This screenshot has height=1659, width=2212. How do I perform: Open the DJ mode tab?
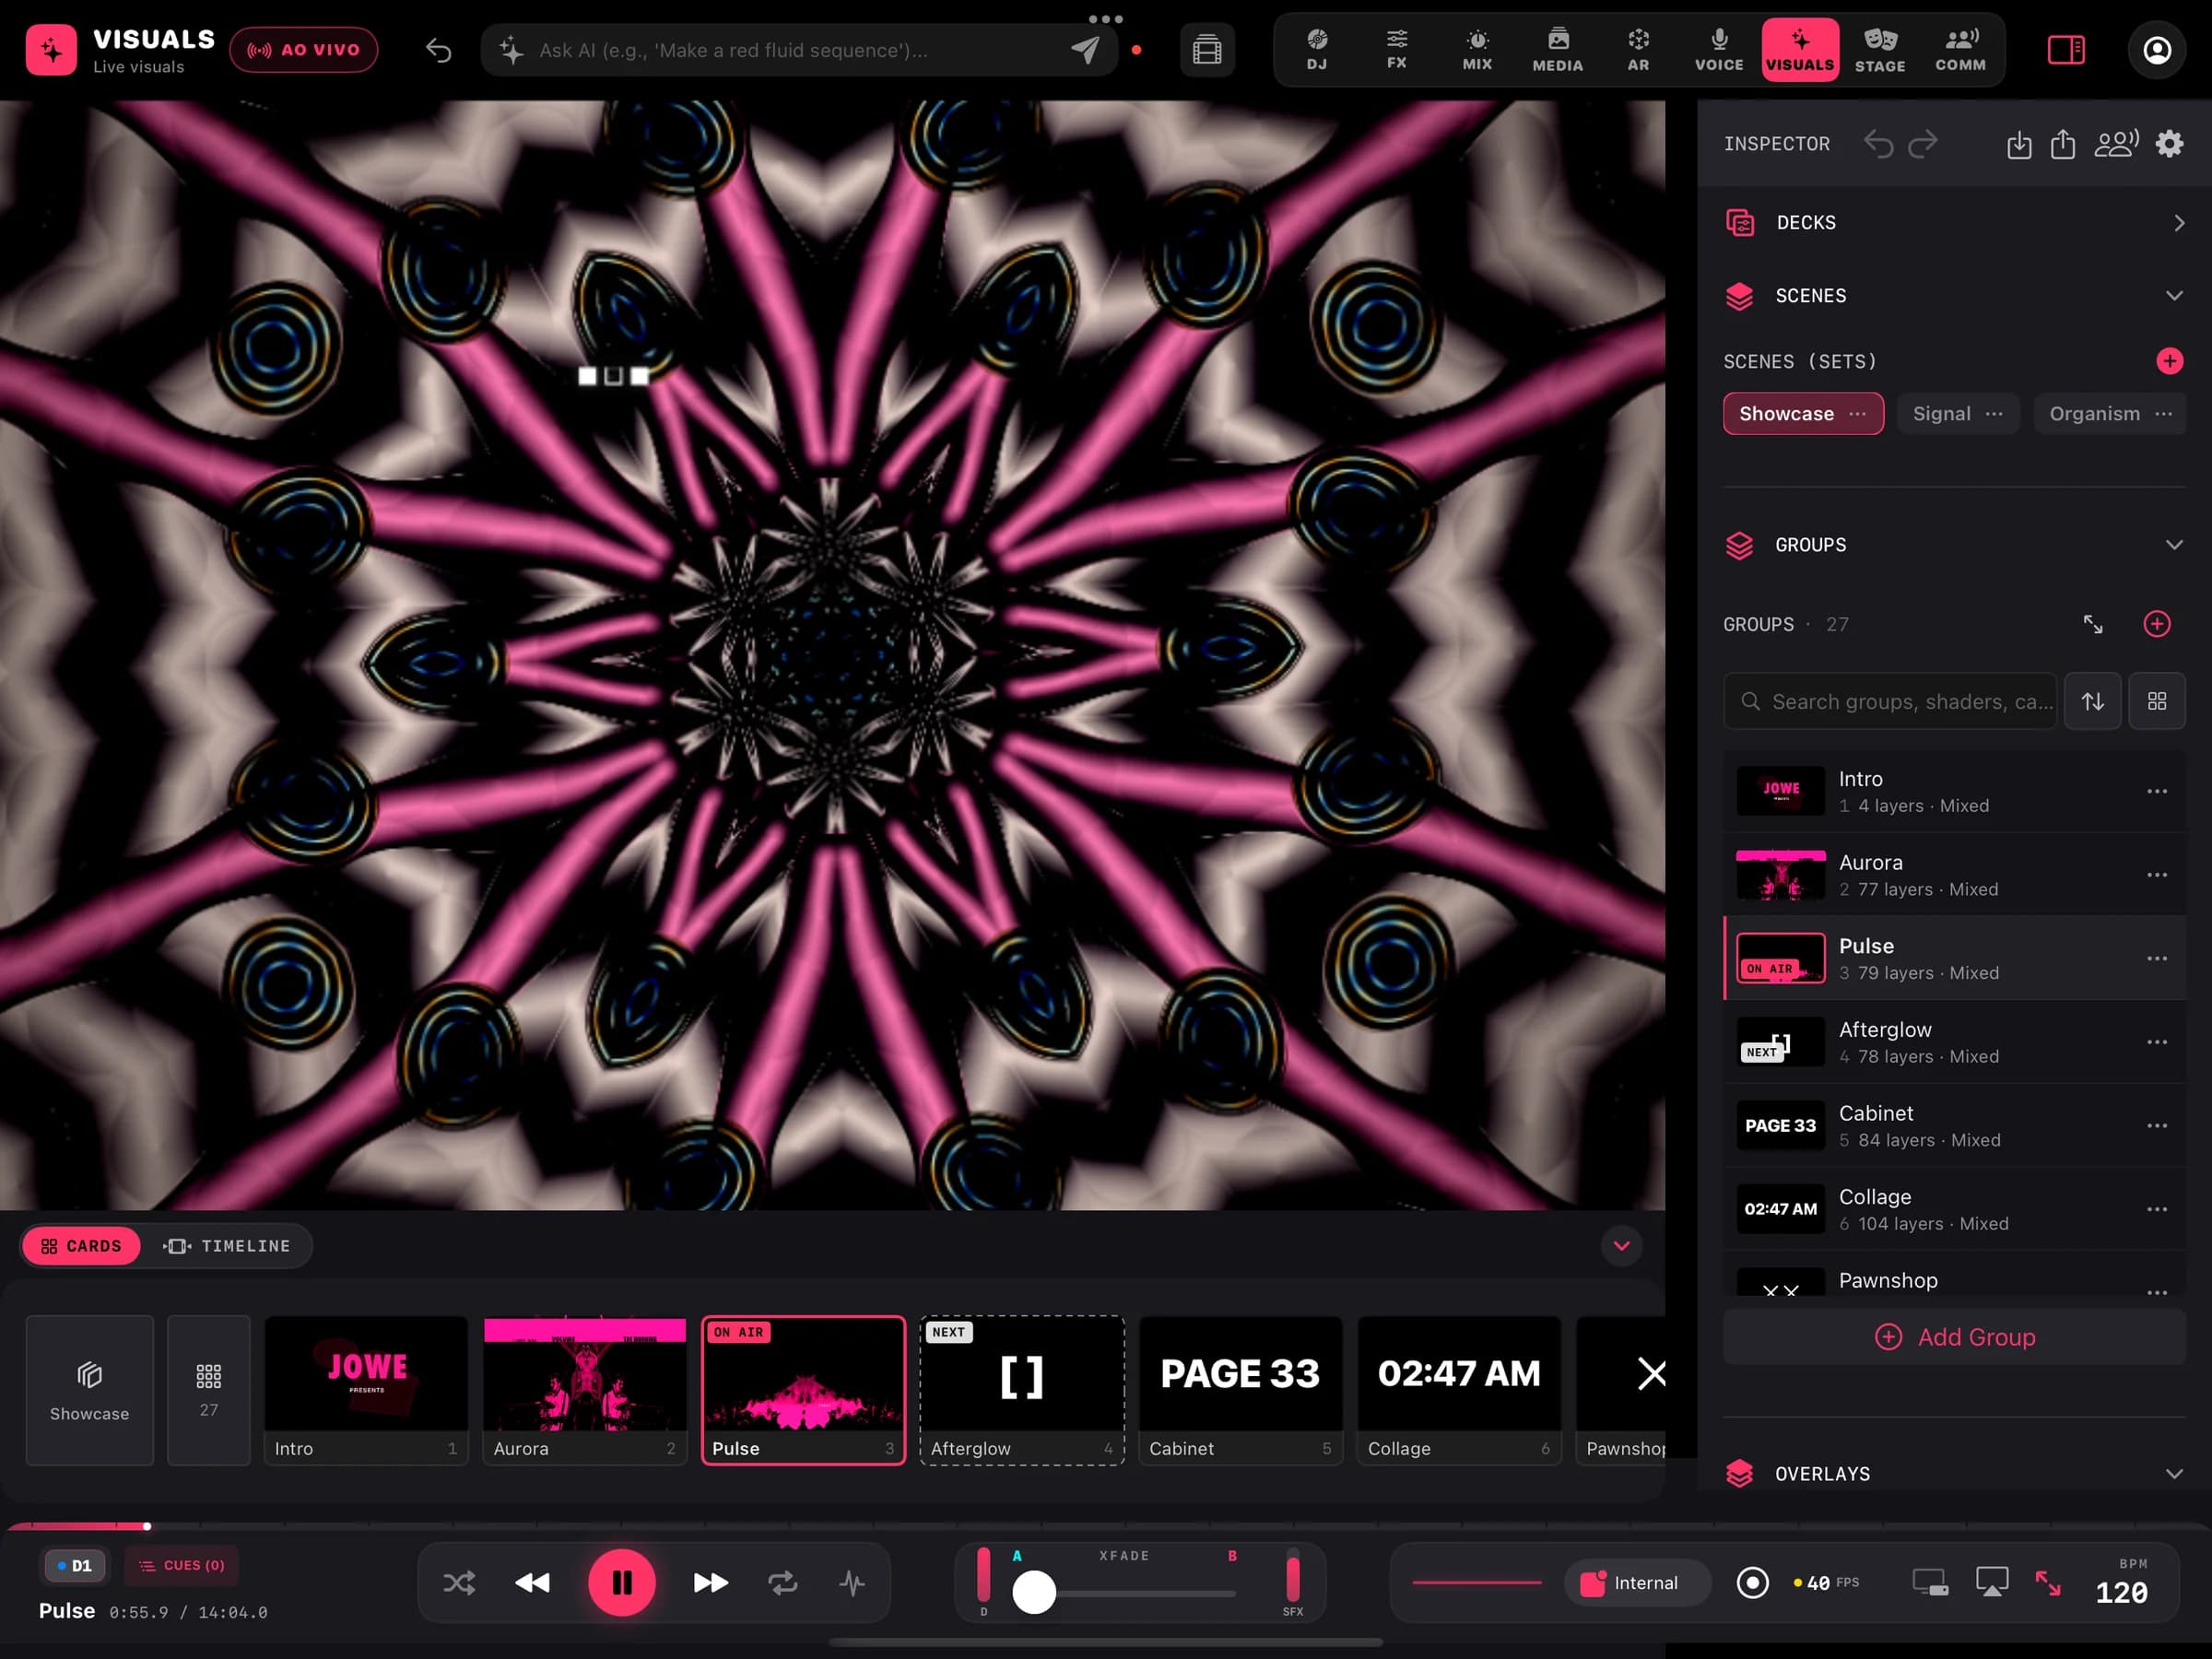[x=1316, y=49]
